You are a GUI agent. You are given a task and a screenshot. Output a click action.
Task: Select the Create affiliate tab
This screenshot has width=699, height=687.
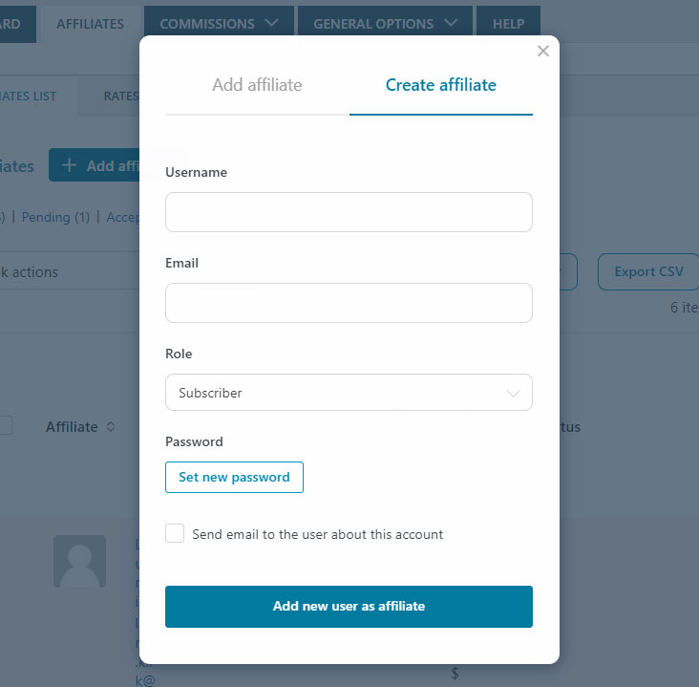pyautogui.click(x=441, y=85)
